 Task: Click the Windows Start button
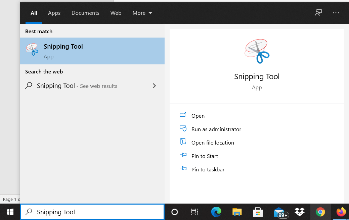[x=10, y=212]
